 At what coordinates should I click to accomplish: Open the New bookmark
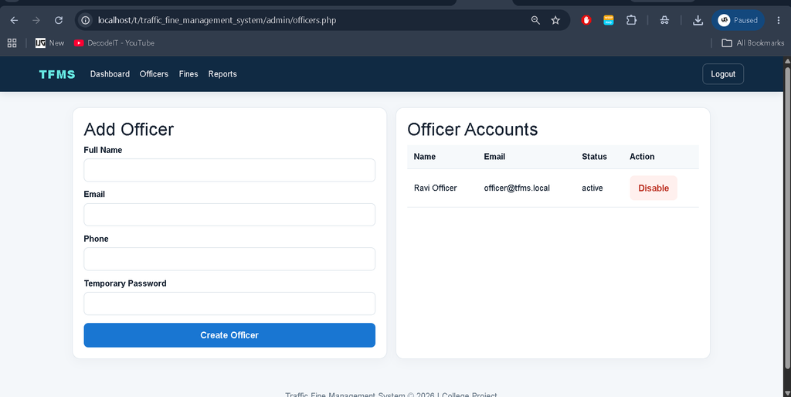[x=50, y=43]
